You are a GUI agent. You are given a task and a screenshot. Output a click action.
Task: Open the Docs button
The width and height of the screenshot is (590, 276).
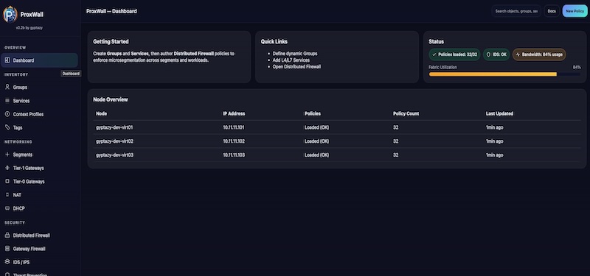tap(552, 11)
